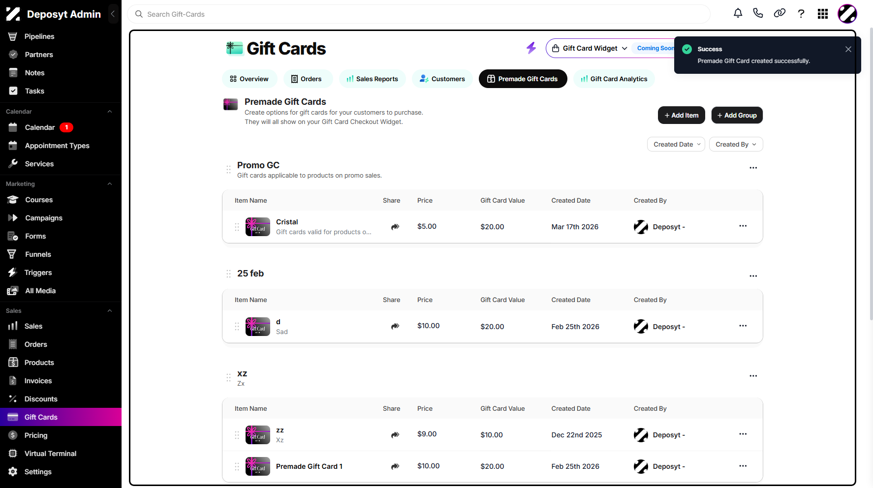The image size is (873, 488).
Task: Click the phone dialer icon
Action: [x=758, y=14]
